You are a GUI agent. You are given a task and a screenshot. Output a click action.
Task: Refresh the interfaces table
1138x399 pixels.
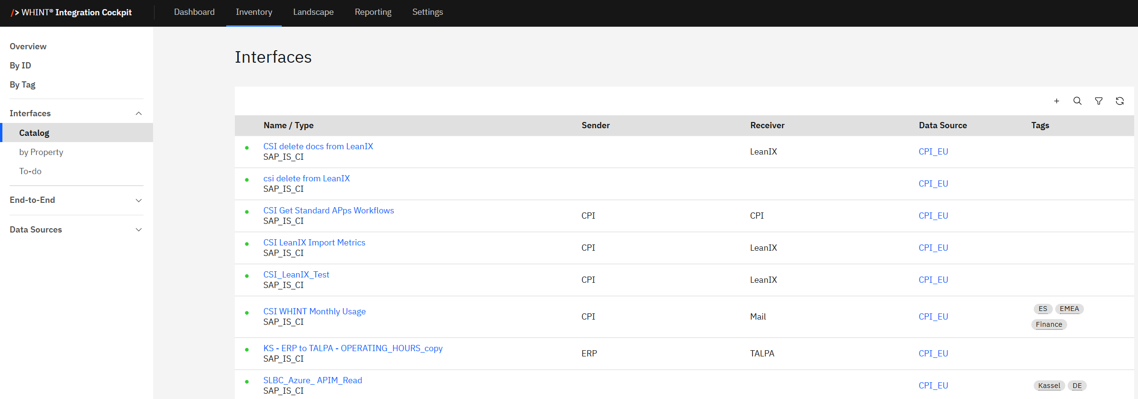(x=1120, y=101)
